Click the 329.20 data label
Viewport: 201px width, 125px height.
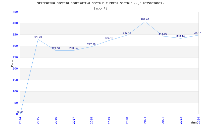[x=38, y=37]
